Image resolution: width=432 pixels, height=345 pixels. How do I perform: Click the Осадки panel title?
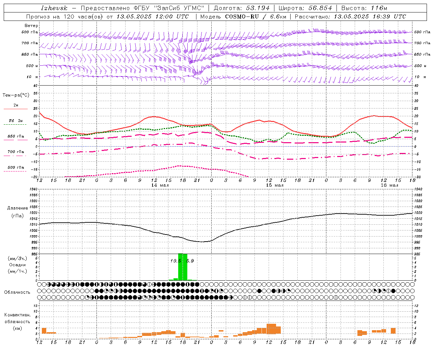18,265
